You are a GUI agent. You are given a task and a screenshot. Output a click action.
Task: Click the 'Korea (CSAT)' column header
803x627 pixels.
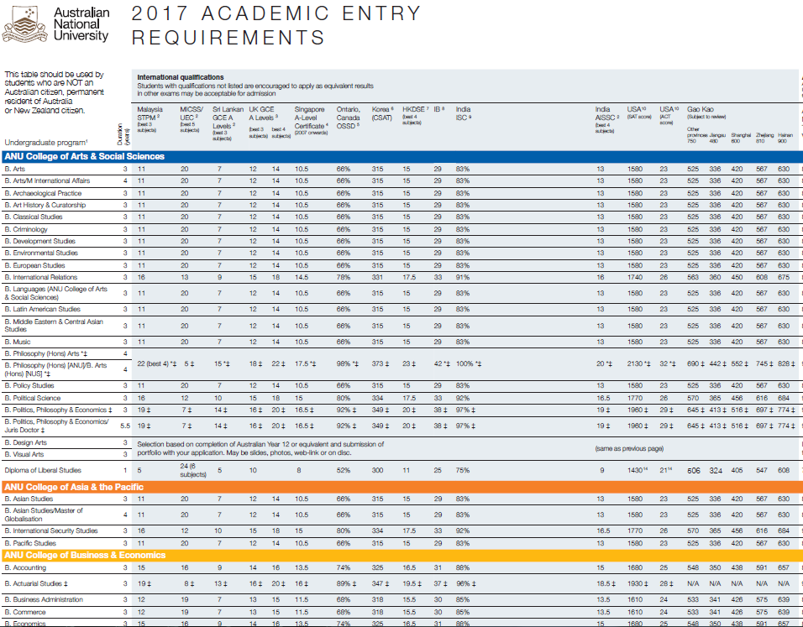[x=382, y=113]
